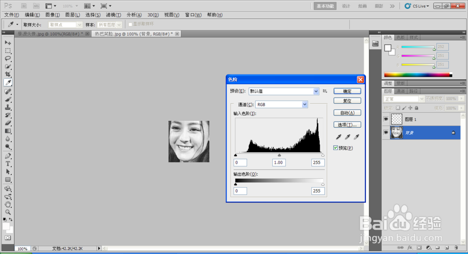The height and width of the screenshot is (254, 468).
Task: Select the Eyedropper tool in toolbox
Action: tap(8, 82)
